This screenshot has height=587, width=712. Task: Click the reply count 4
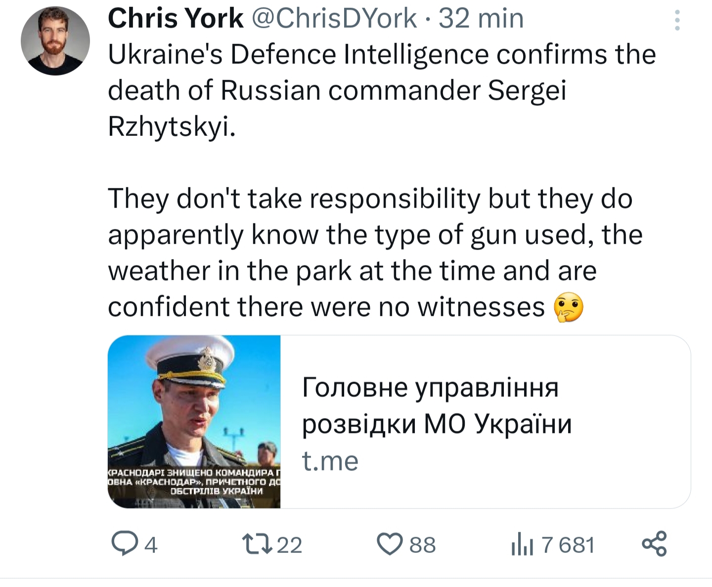coord(151,545)
